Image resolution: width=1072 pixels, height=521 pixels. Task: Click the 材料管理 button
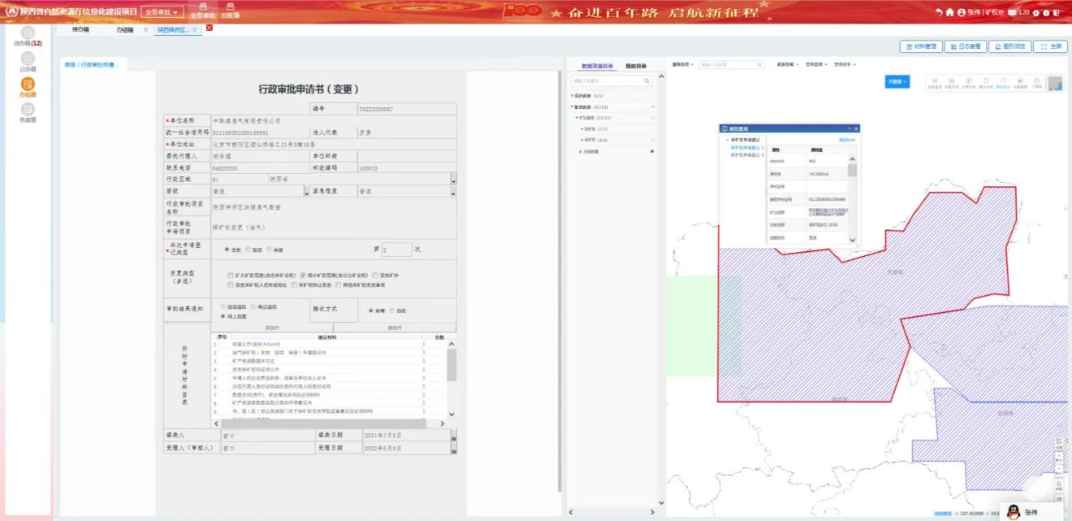pos(921,47)
